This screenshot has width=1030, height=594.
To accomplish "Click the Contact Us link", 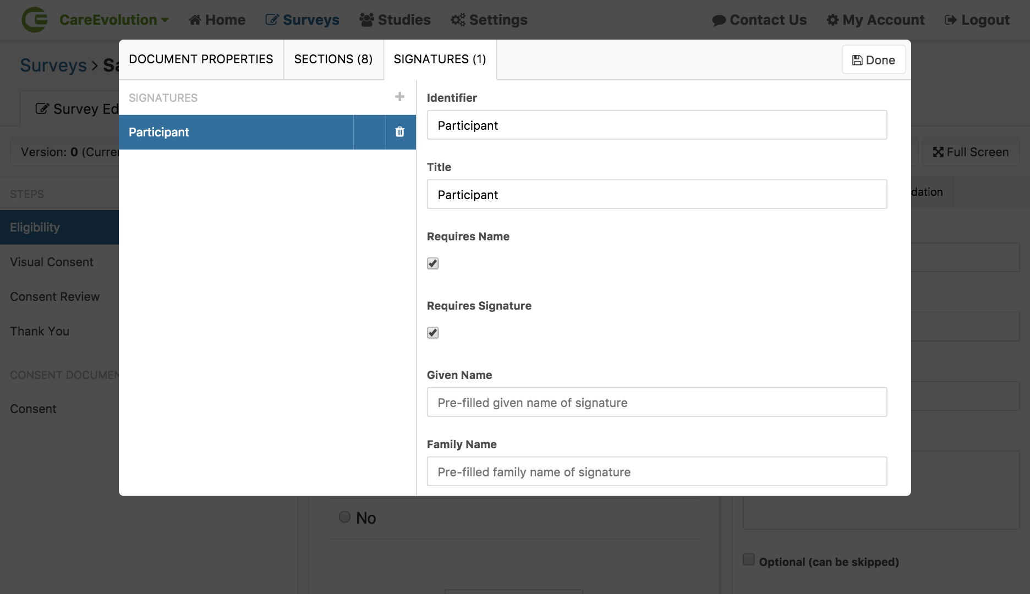I will click(759, 20).
